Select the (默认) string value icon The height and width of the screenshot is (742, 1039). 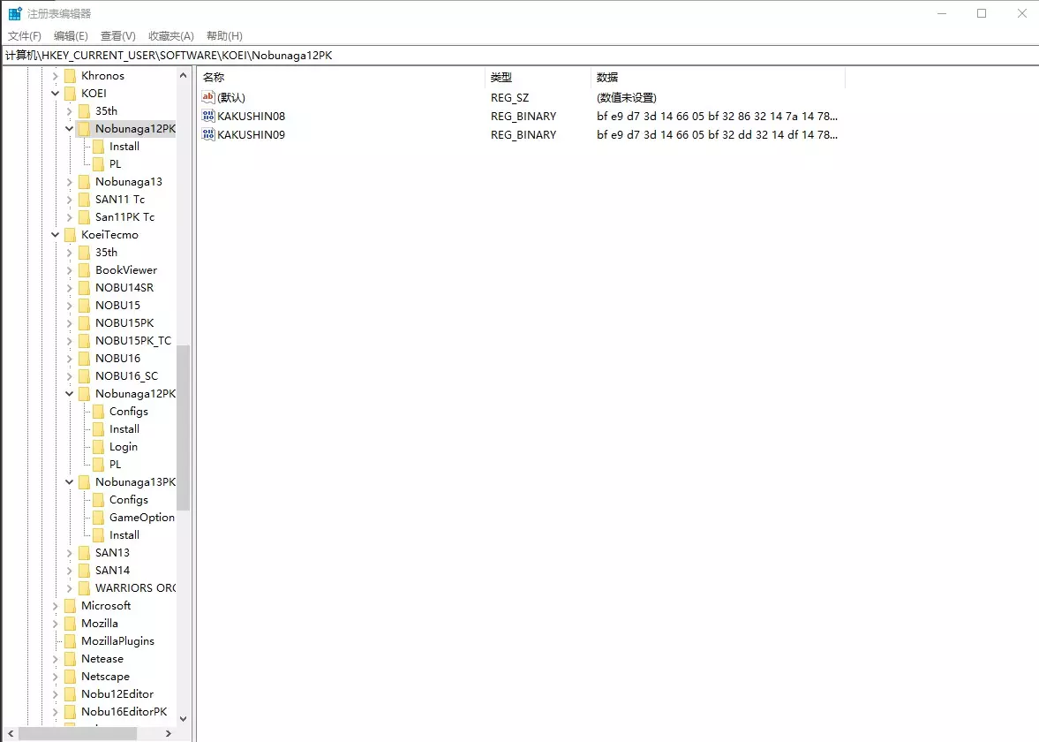[x=208, y=97]
